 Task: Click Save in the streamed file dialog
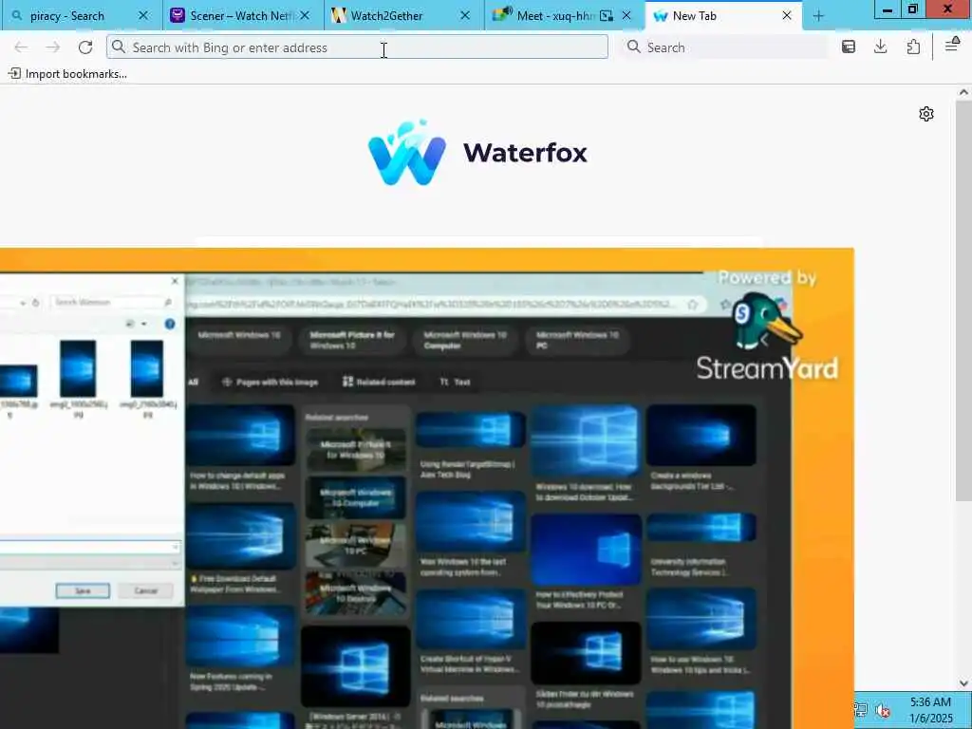(83, 590)
